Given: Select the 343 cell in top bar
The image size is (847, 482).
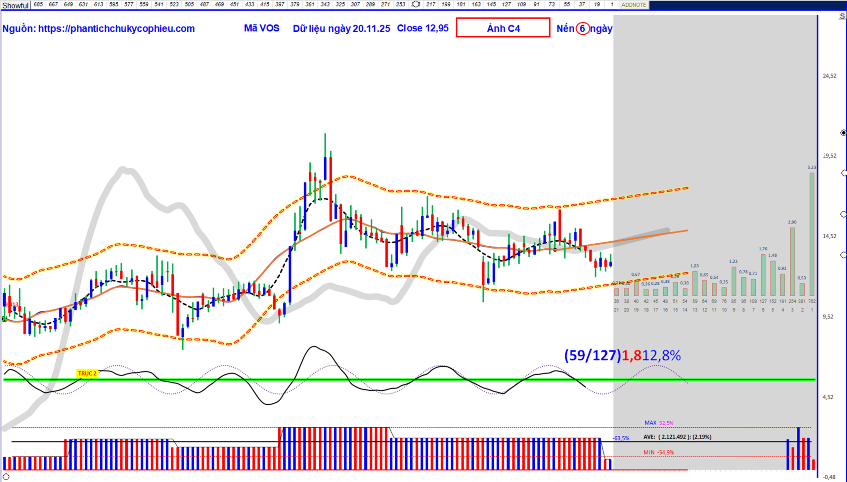Looking at the screenshot, I should click(x=325, y=4).
